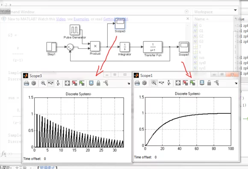Open the Video link in banner
This screenshot has height=169, width=248.
point(61,19)
